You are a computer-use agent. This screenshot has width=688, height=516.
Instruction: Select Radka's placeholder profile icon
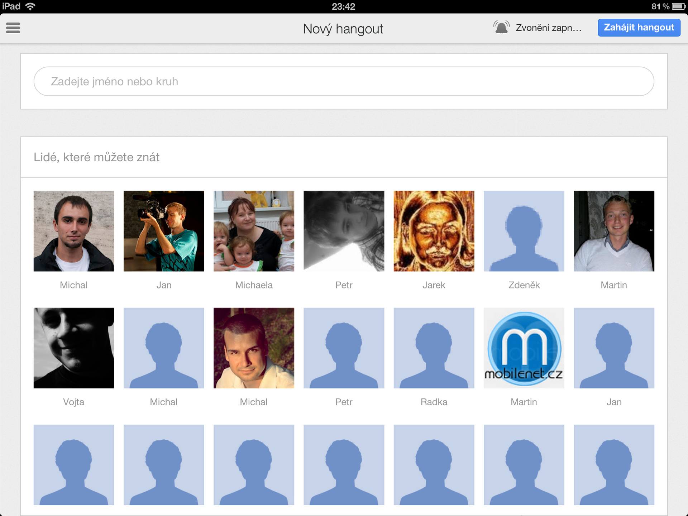(433, 347)
